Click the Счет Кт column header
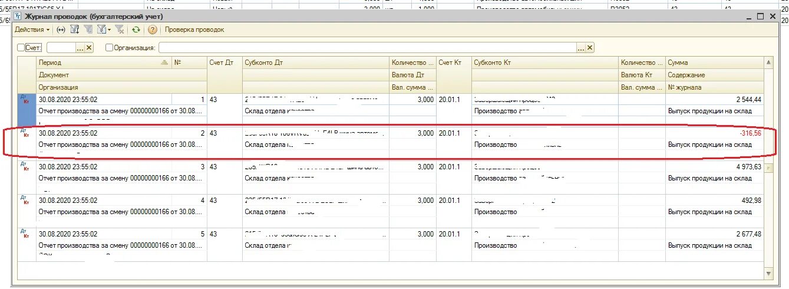The image size is (789, 289). [454, 63]
